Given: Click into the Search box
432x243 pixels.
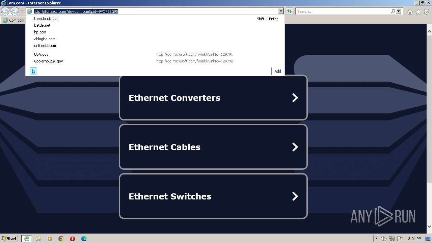Looking at the screenshot, I should pos(343,11).
